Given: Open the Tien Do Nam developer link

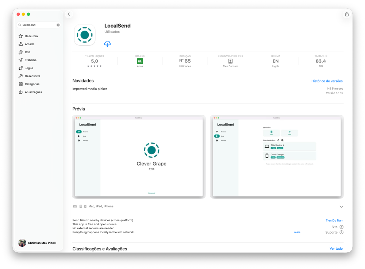Looking at the screenshot, I should [x=334, y=221].
